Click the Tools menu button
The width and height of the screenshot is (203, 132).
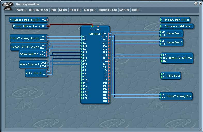136,10
